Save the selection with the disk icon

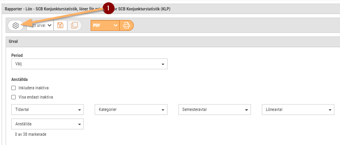point(60,25)
